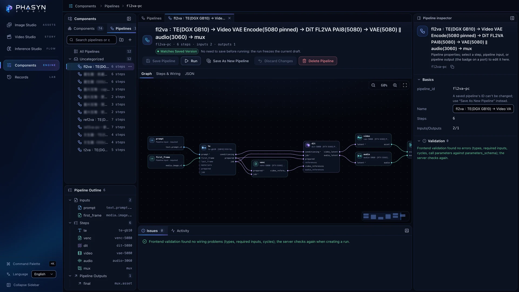
Task: Switch to the Activity tab
Action: coord(180,231)
